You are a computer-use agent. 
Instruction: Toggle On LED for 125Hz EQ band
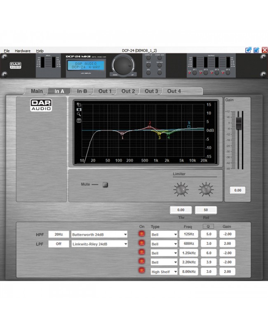pyautogui.click(x=142, y=234)
